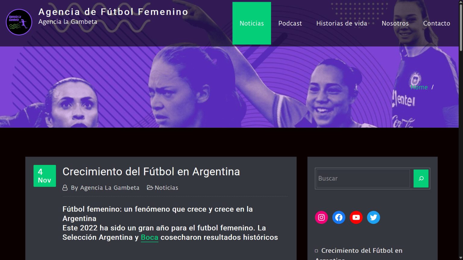This screenshot has height=260, width=463.
Task: Open the Instagram social link
Action: (321, 217)
